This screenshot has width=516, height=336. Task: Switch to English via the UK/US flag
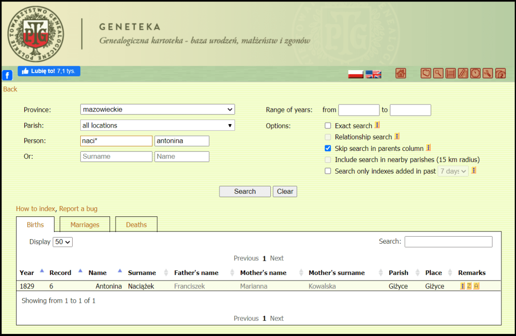click(x=373, y=74)
